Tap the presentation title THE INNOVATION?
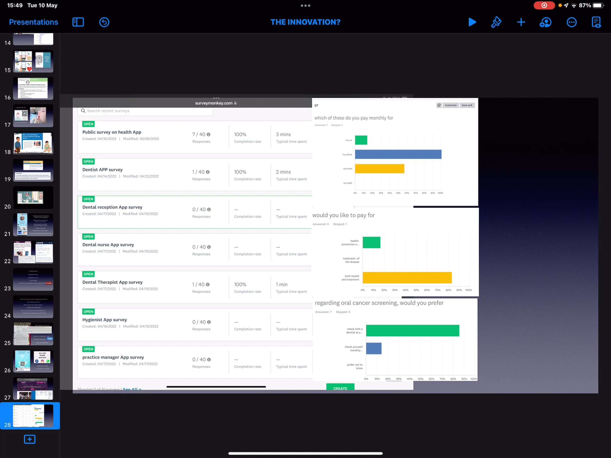Viewport: 611px width, 458px height. [305, 22]
